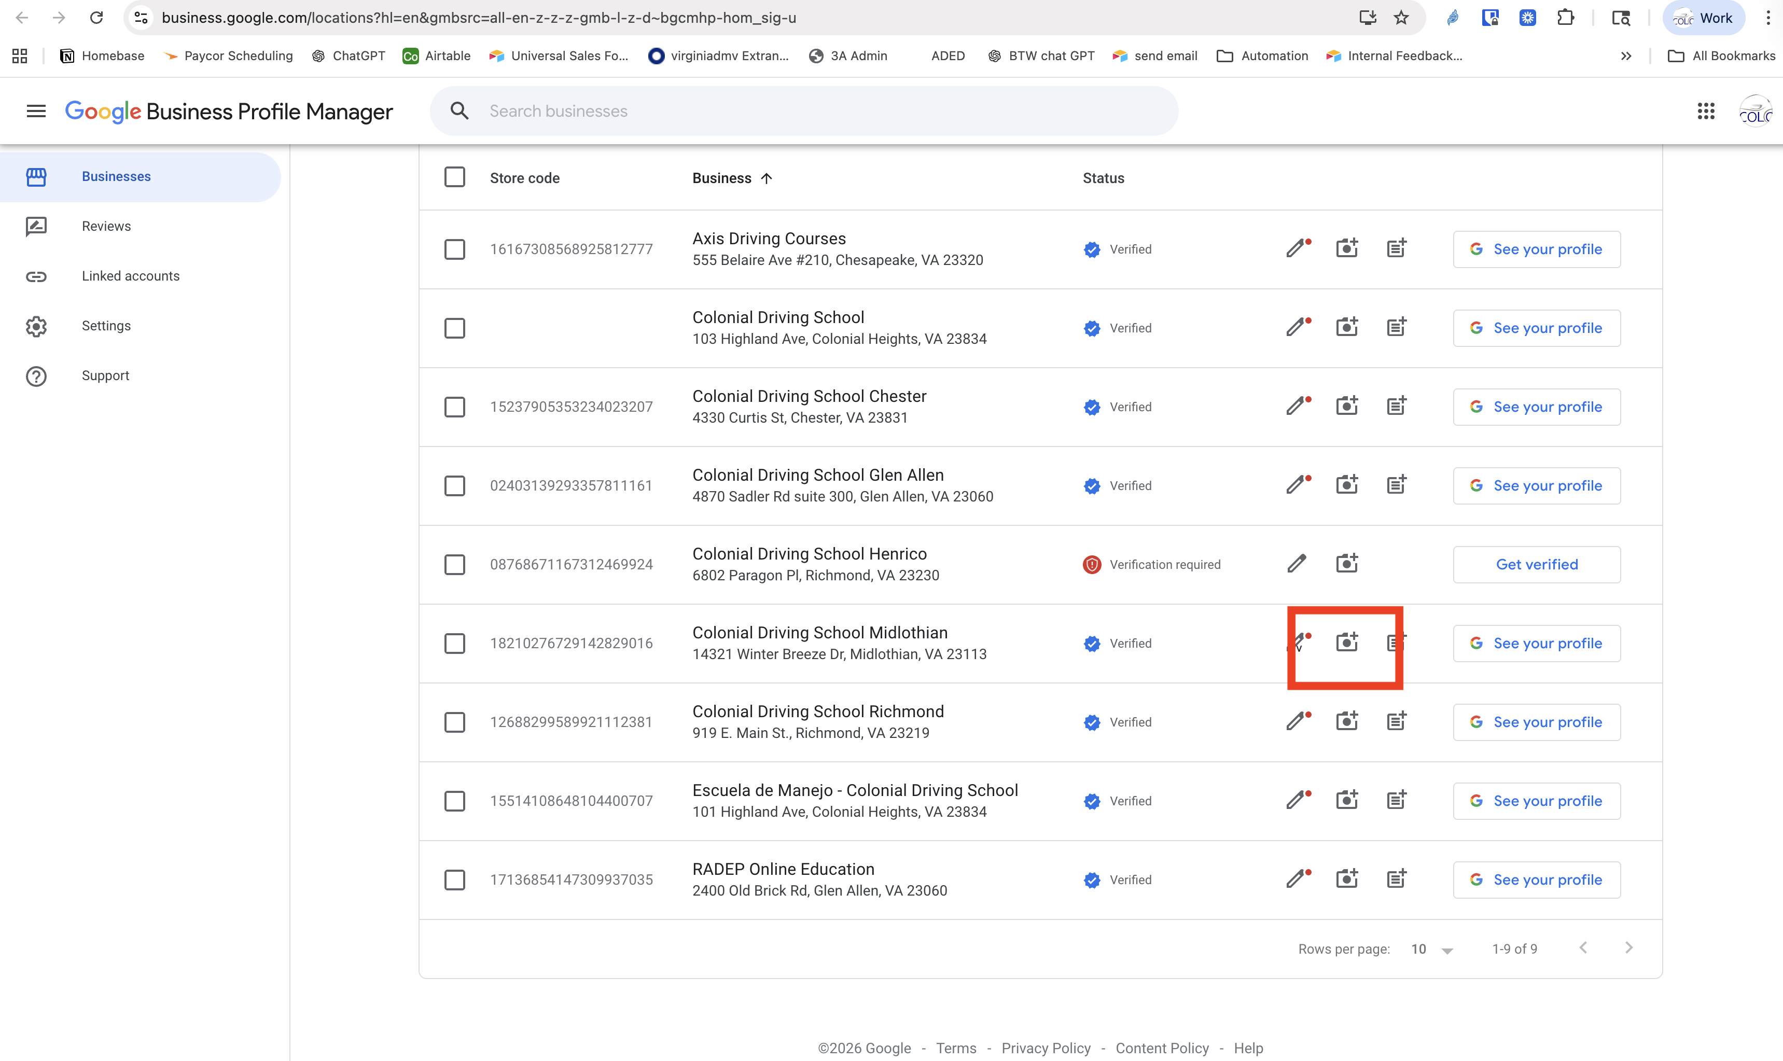Open Settings in the sidebar

pos(140,326)
